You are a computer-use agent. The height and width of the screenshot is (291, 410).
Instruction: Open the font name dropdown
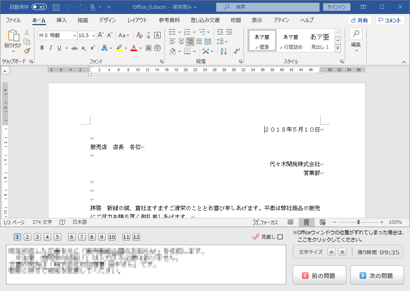point(74,36)
